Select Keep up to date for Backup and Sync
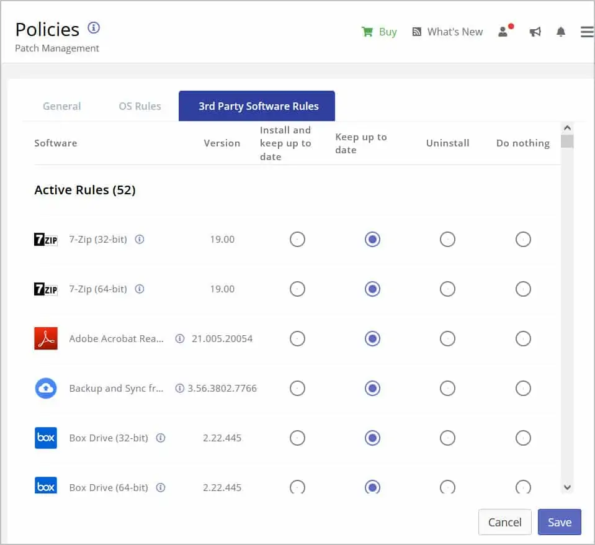This screenshot has height=545, width=595. click(x=373, y=388)
